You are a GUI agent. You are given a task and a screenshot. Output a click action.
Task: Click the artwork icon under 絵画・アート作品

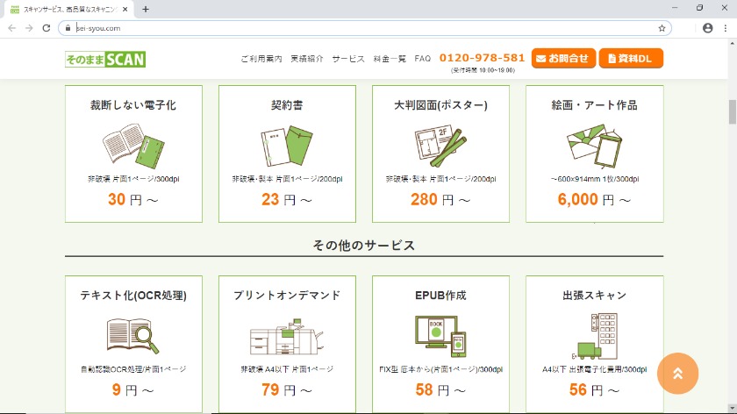click(x=594, y=146)
